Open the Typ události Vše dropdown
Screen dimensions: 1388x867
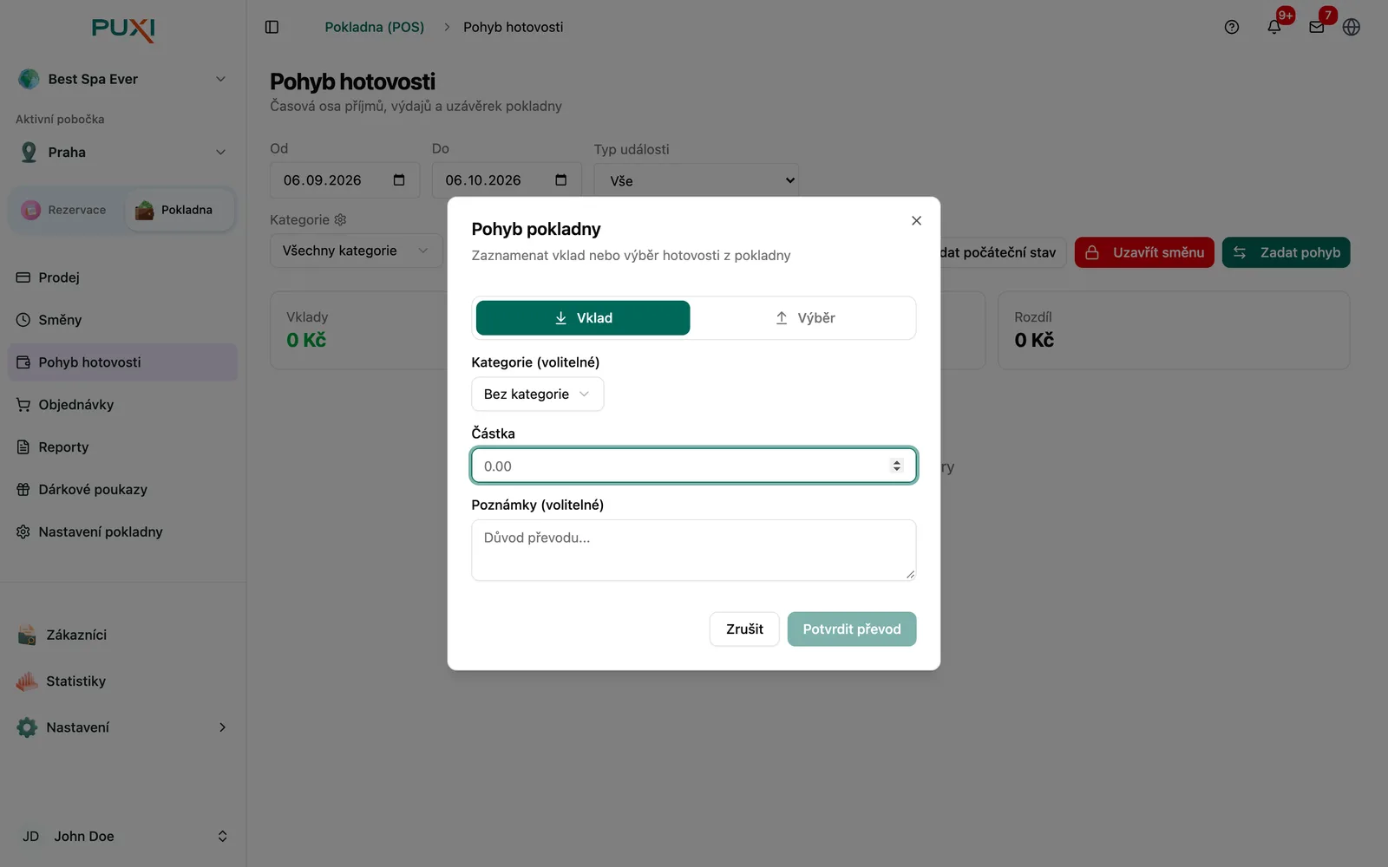[x=697, y=180]
